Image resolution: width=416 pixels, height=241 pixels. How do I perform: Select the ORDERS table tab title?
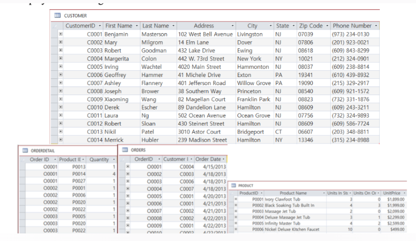(138, 150)
